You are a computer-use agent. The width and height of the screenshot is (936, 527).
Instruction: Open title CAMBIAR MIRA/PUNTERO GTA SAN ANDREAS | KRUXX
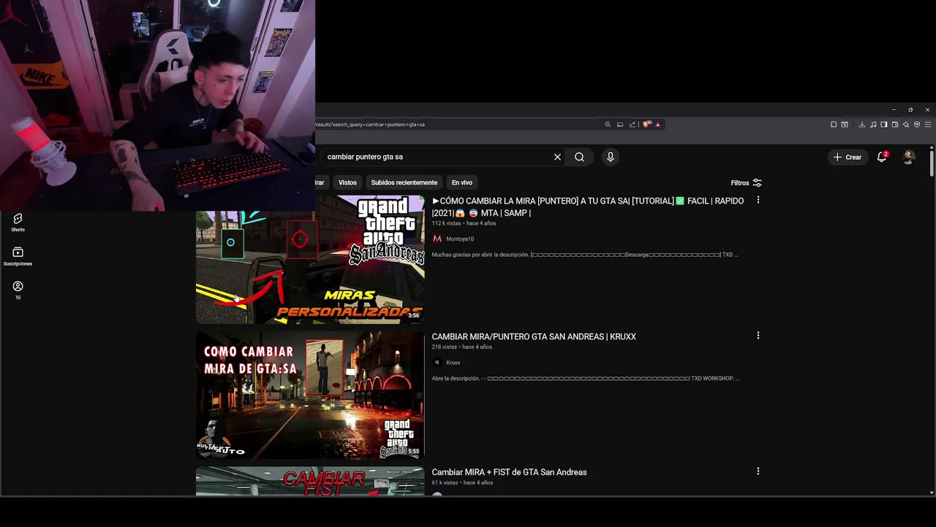coord(534,337)
